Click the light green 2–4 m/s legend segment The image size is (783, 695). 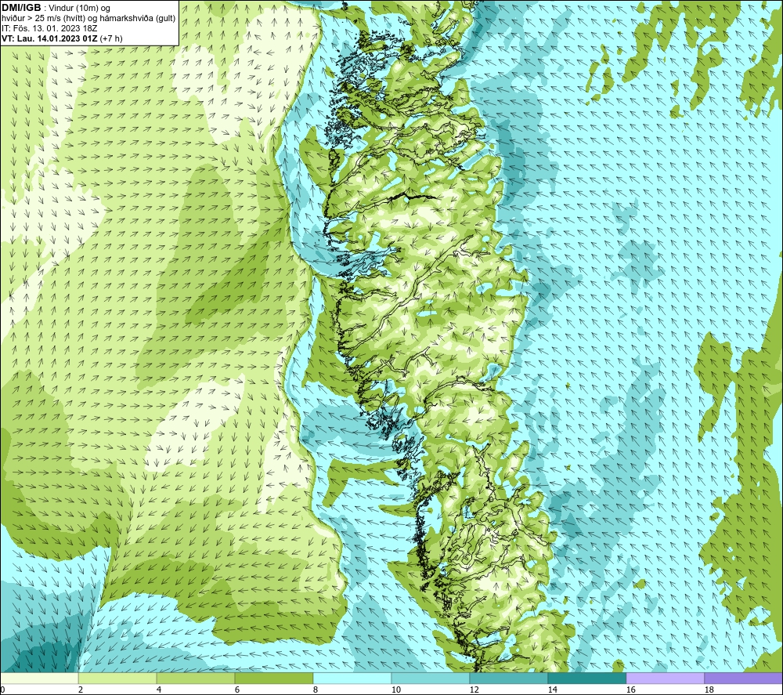pos(117,679)
